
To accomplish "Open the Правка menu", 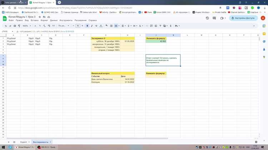I will point(19,20).
